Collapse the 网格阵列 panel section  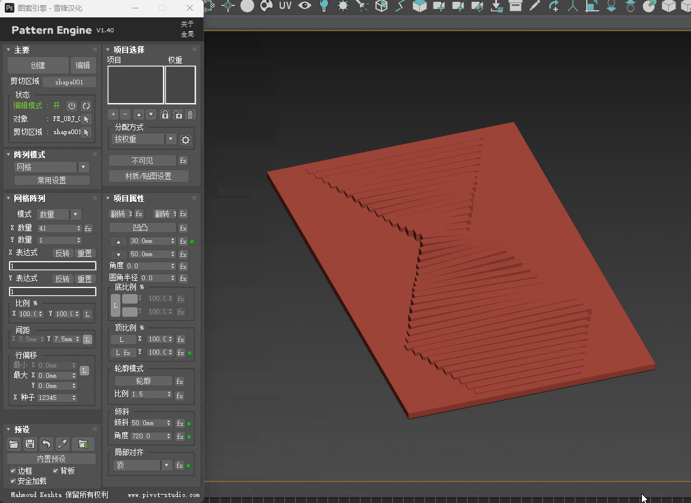(8, 198)
